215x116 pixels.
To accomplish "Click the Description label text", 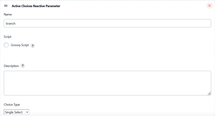I will [11, 66].
